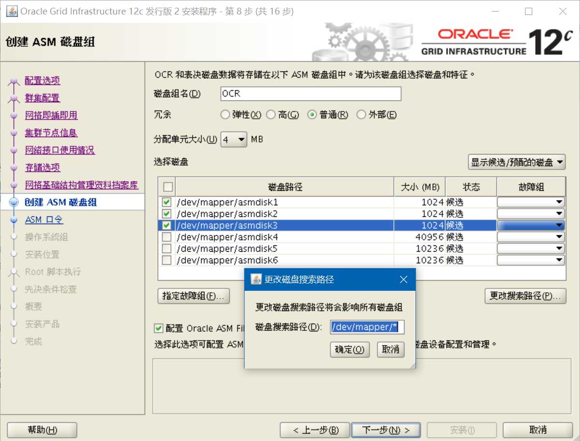Open the failure group dropdown for asmdisk5
The image size is (580, 441).
(531, 248)
